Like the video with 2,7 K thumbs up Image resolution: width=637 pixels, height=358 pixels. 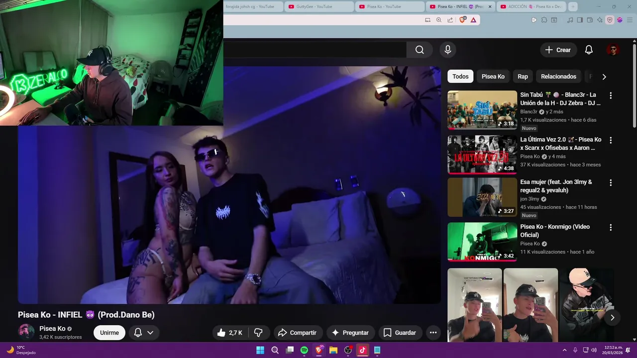[x=230, y=333]
